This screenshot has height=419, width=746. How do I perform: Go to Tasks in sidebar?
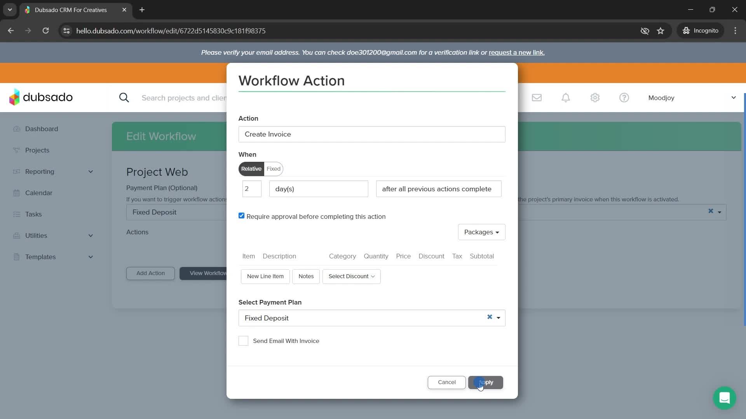(x=33, y=214)
